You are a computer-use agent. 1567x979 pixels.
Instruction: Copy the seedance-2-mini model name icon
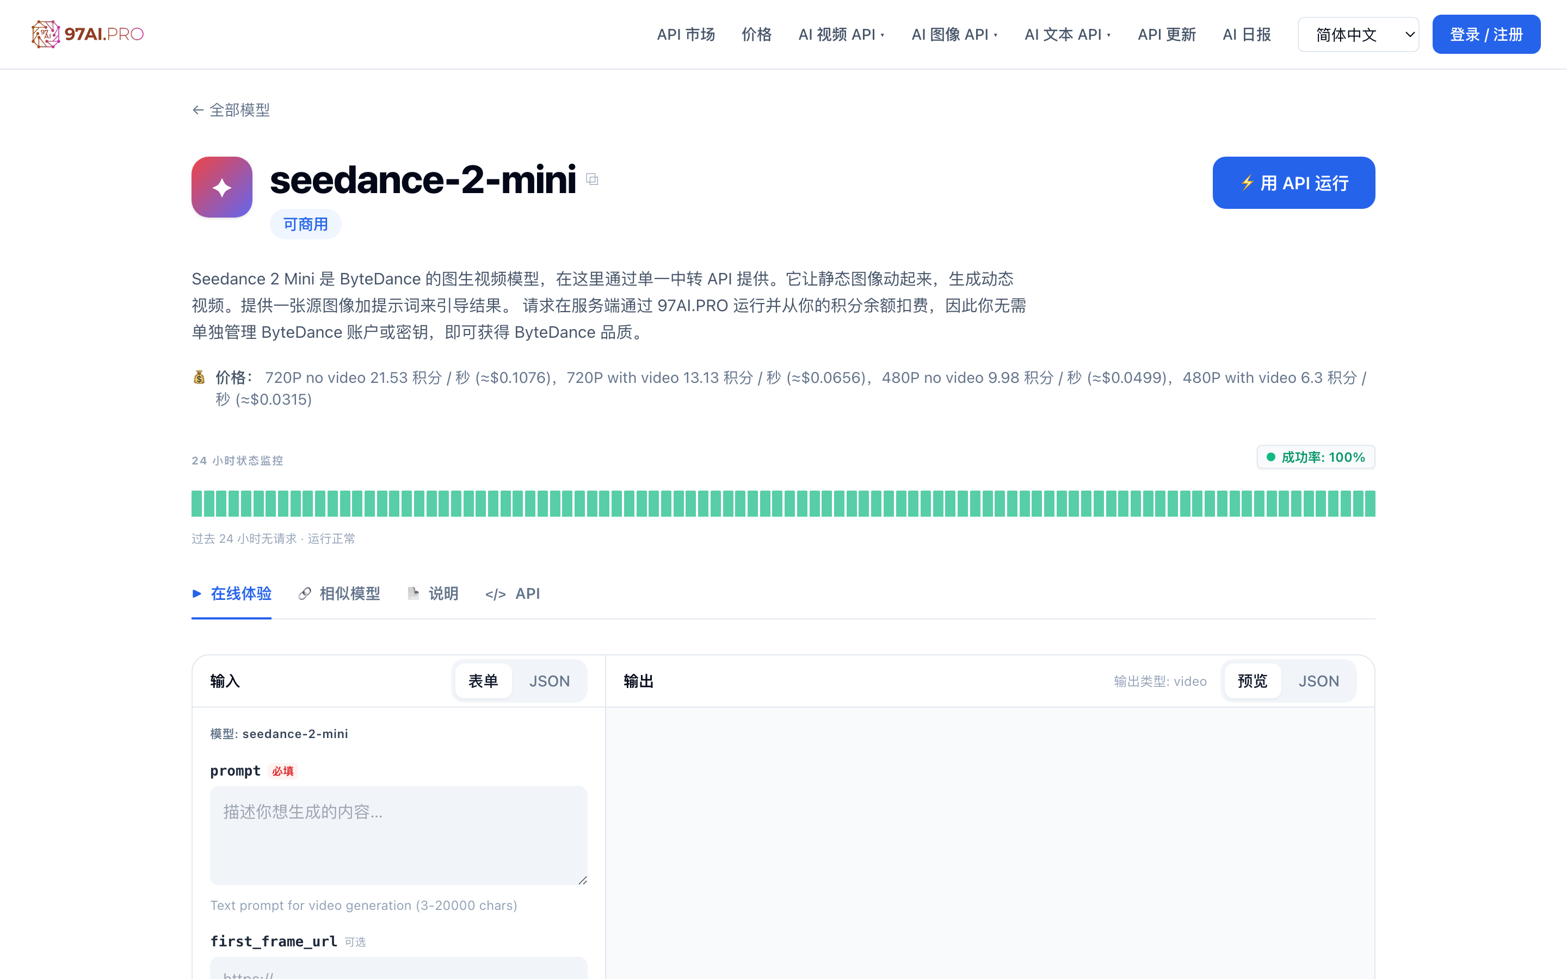(x=592, y=179)
